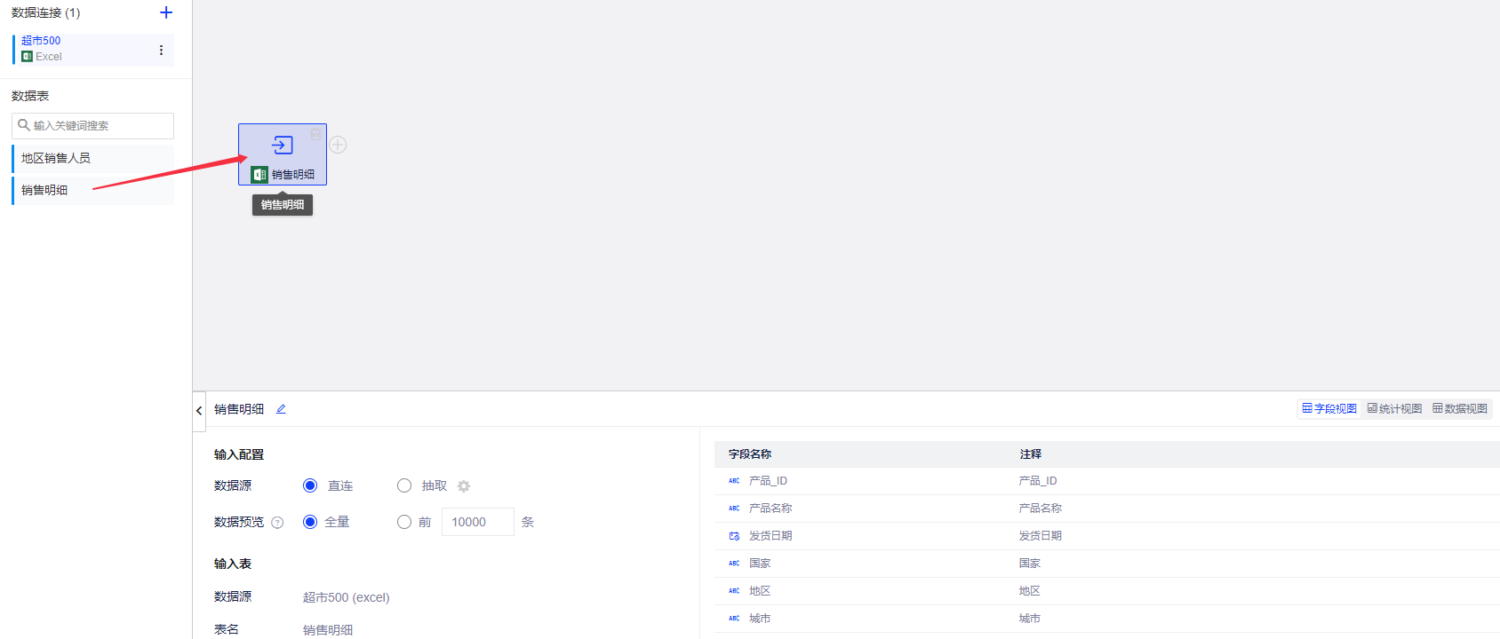Click the 10000 row count input
Image resolution: width=1500 pixels, height=639 pixels.
(x=477, y=522)
